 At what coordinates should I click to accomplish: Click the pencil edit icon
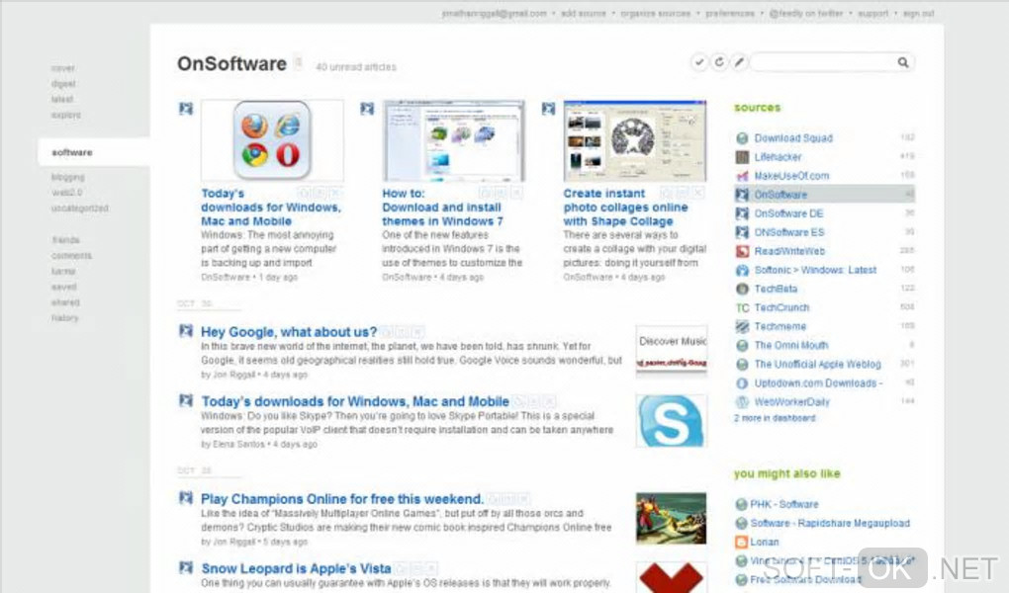[x=739, y=62]
